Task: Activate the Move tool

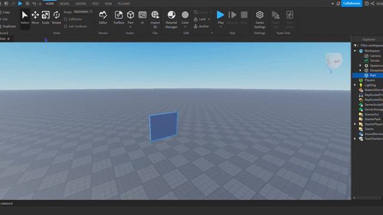Action: [35, 17]
